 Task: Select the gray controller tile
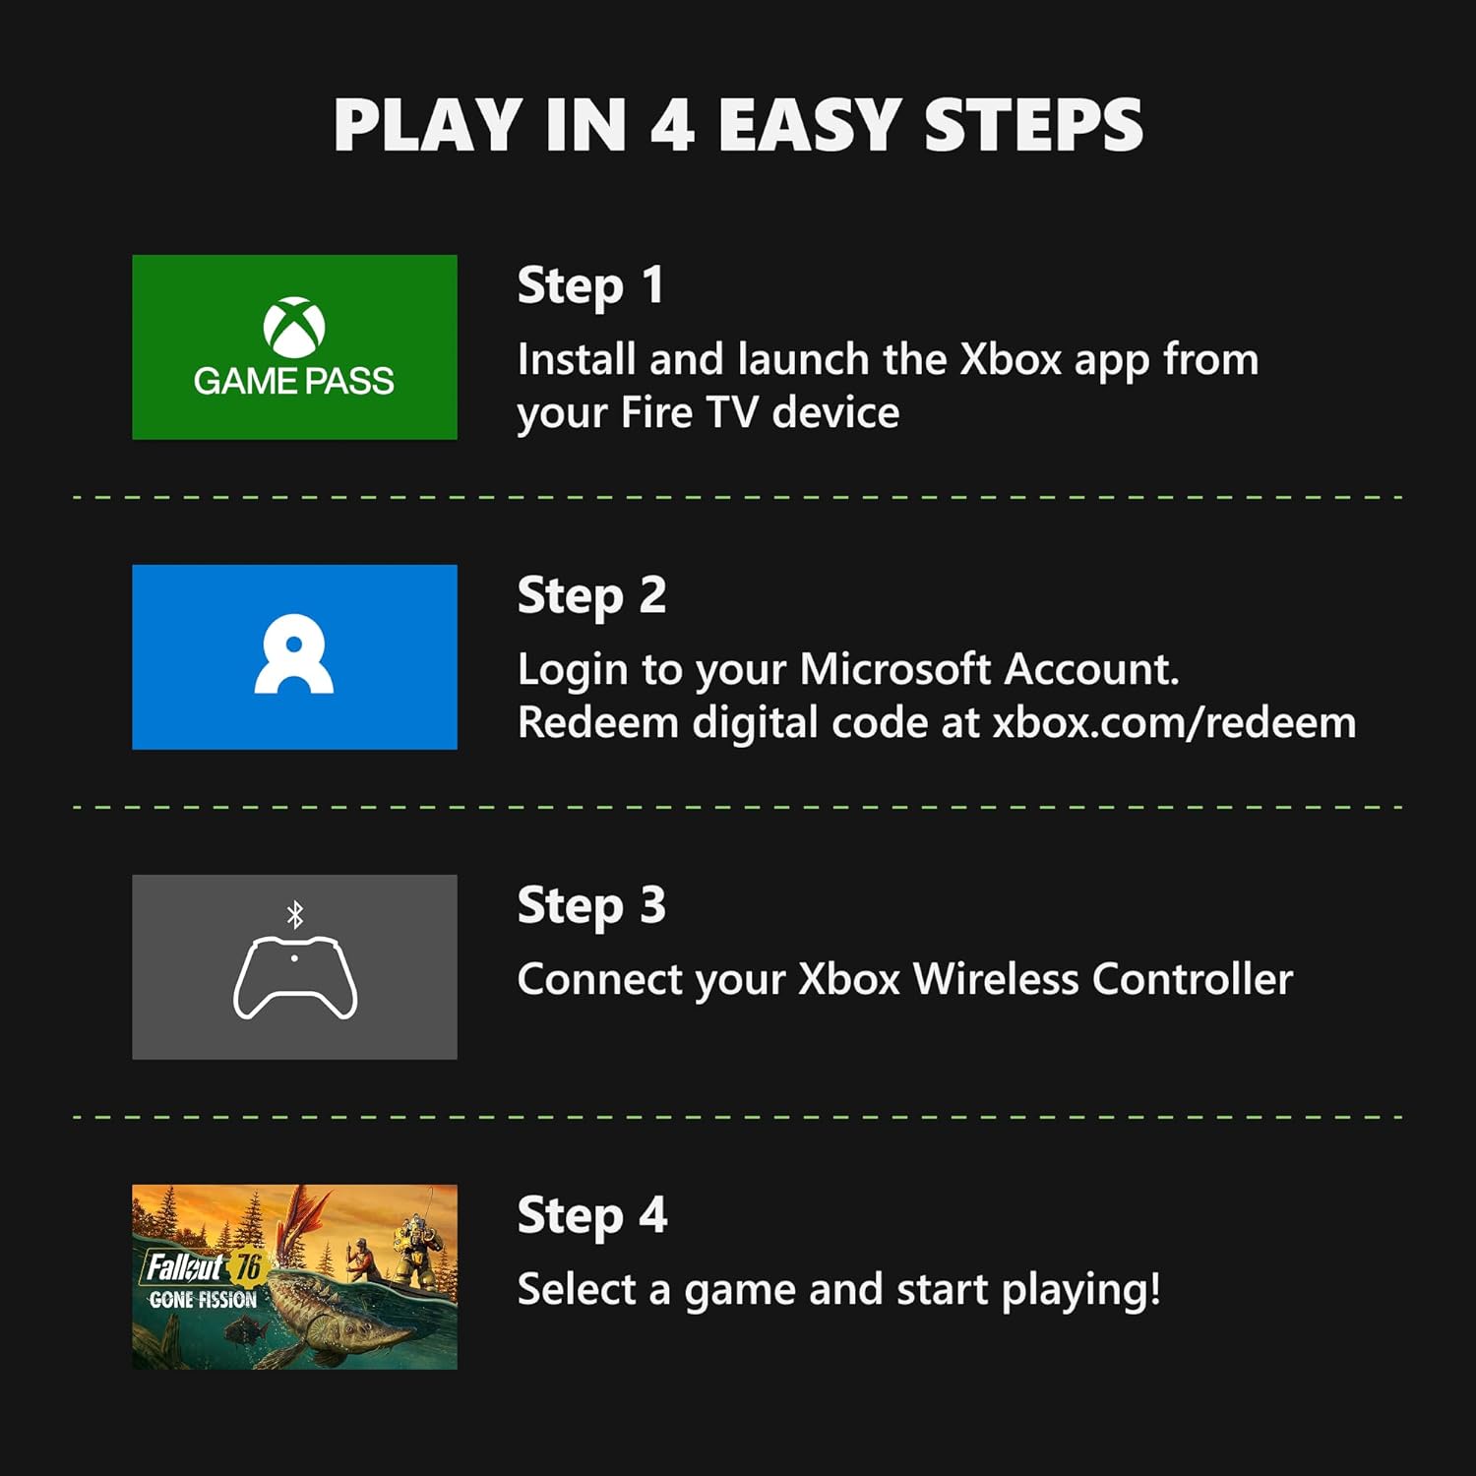pyautogui.click(x=295, y=967)
